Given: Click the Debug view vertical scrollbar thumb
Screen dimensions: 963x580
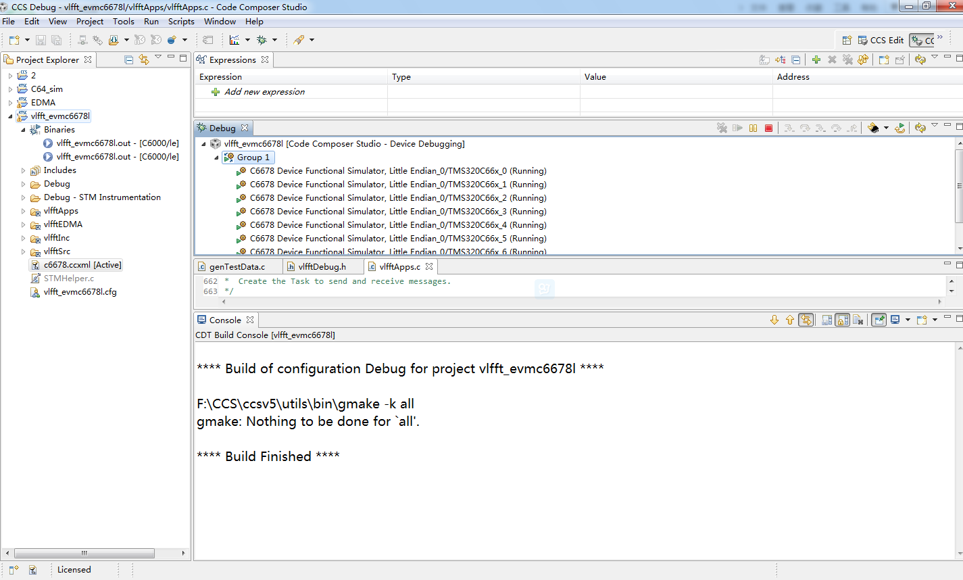Looking at the screenshot, I should (959, 186).
